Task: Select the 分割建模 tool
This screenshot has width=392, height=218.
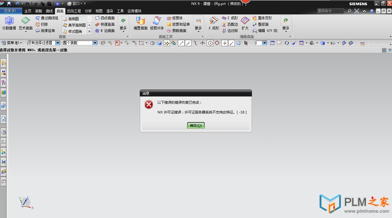Action: pyautogui.click(x=9, y=23)
